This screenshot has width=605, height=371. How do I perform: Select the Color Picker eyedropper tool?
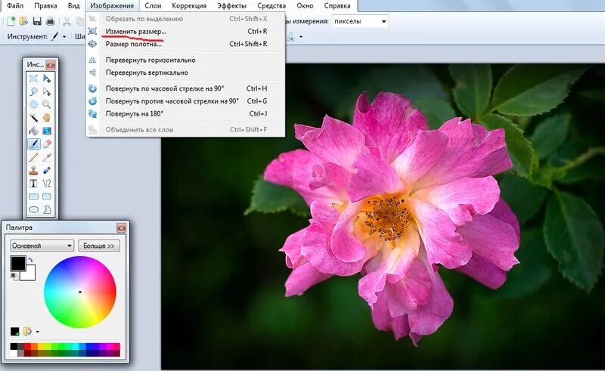pyautogui.click(x=47, y=157)
